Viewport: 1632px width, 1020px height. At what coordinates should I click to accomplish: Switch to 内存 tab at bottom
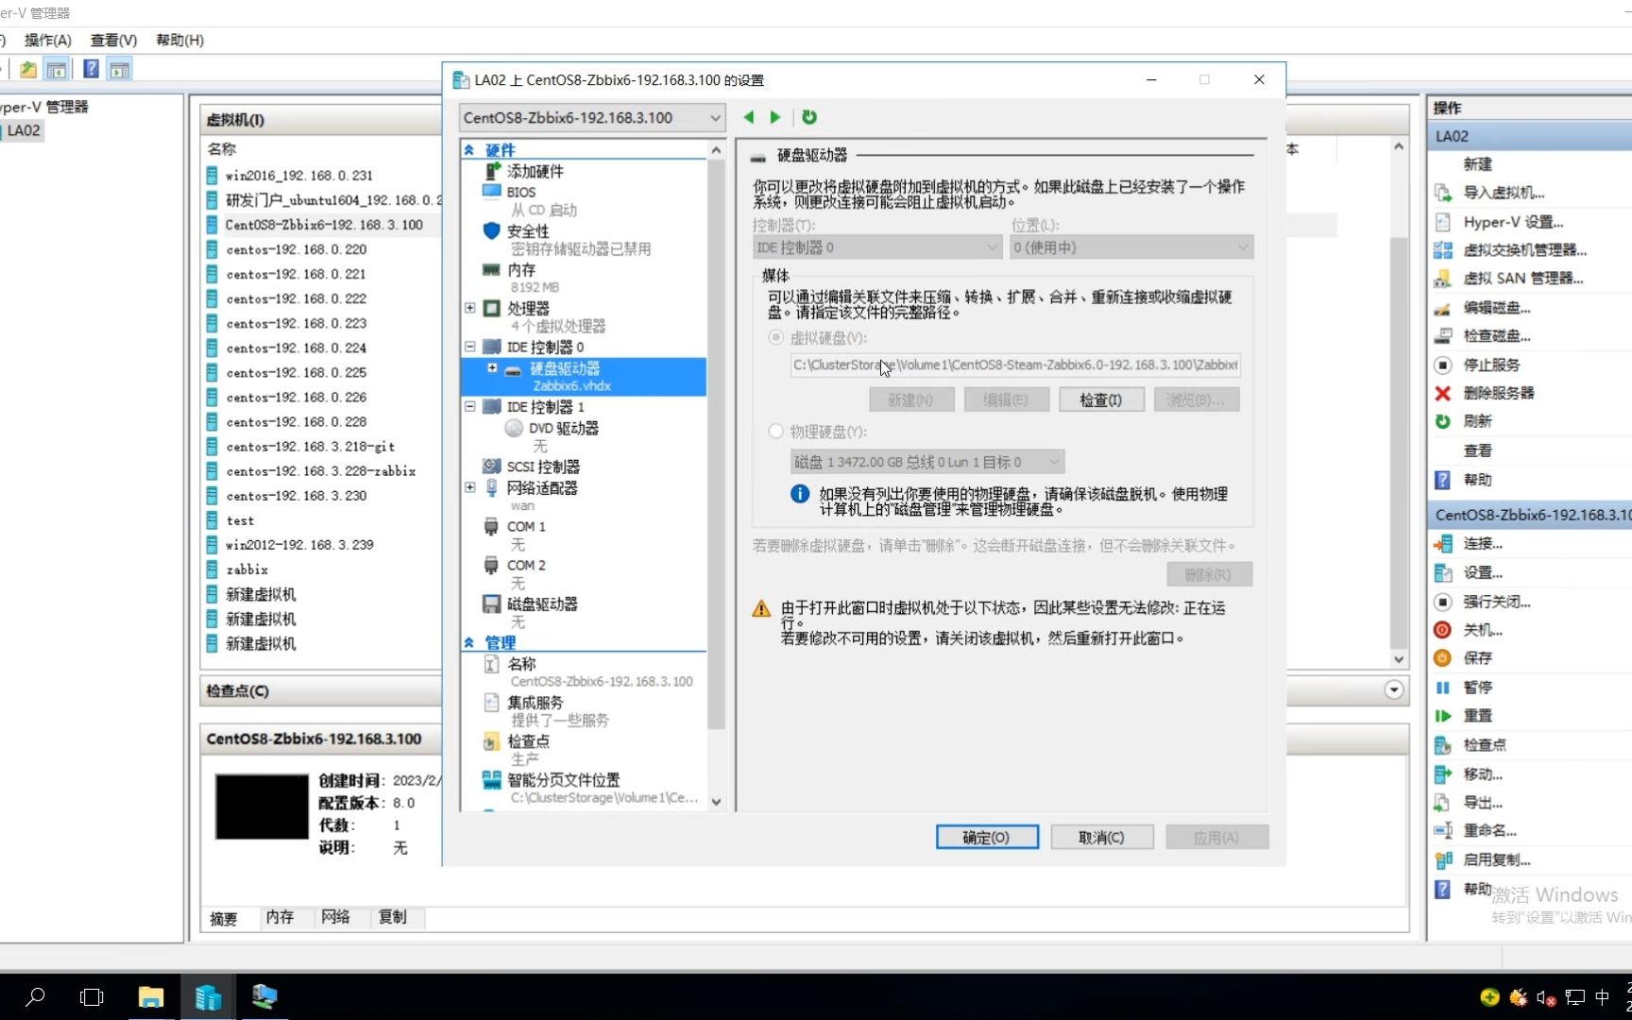click(280, 917)
